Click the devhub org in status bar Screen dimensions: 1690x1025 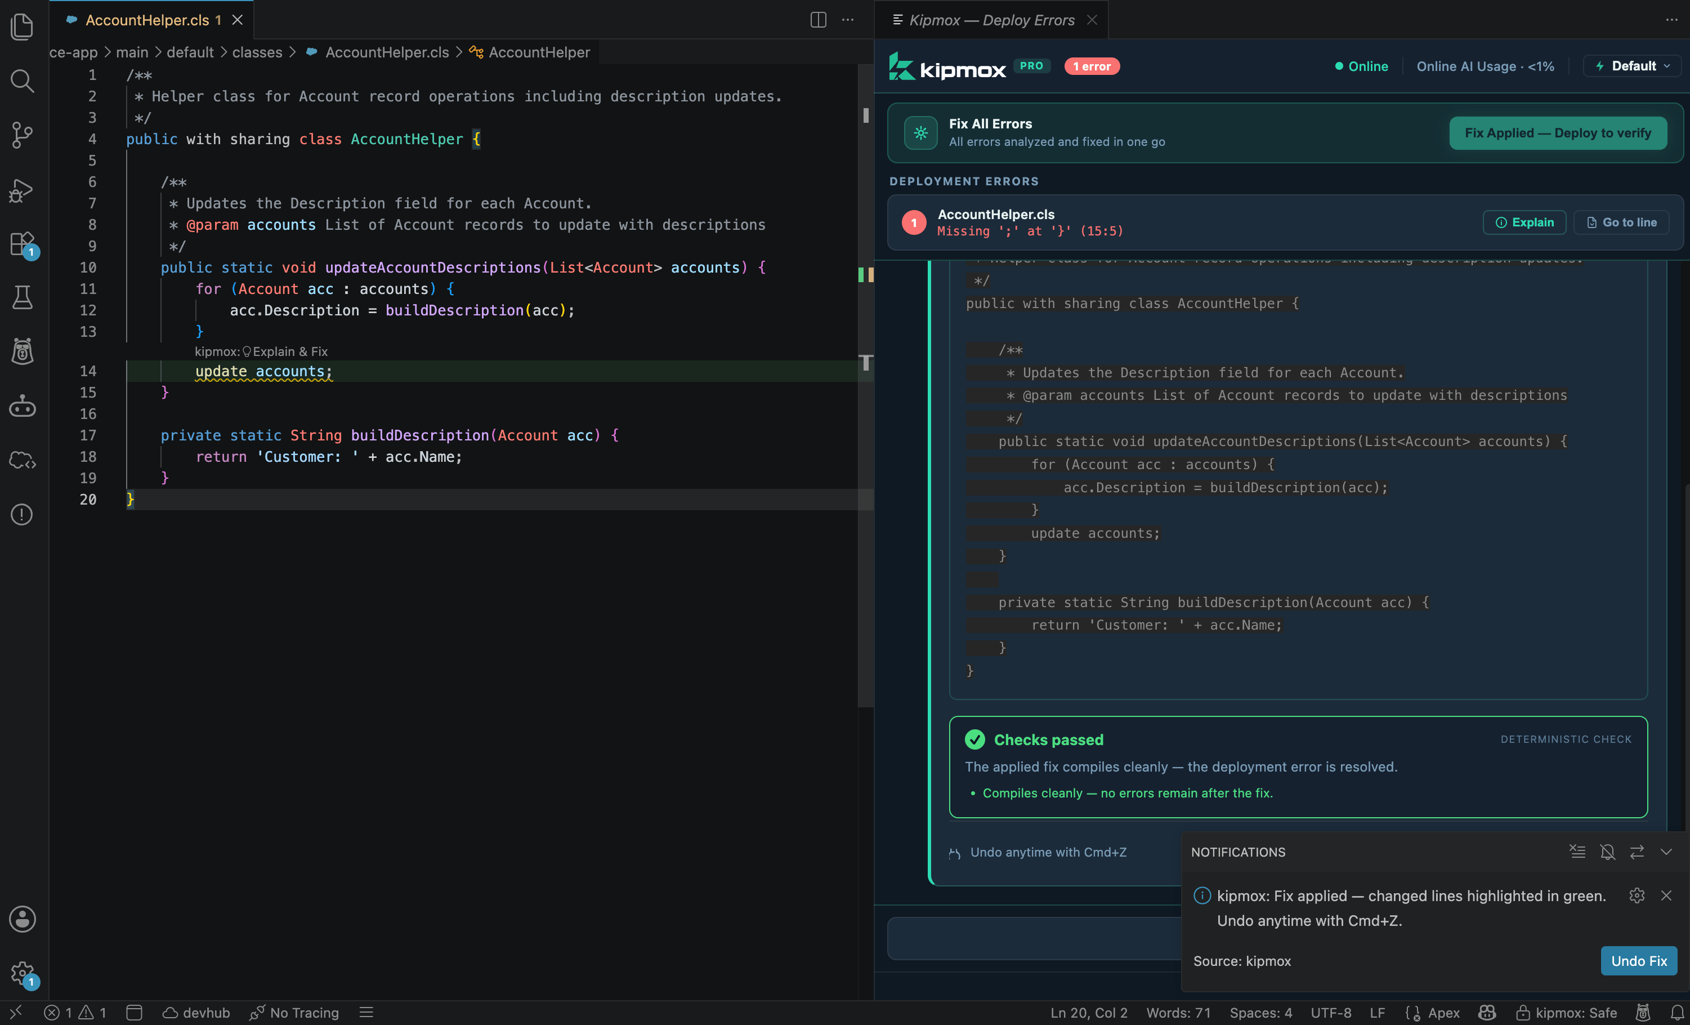click(196, 1013)
